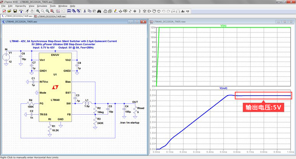Click the V(out) trace label
This screenshot has height=159, width=296.
click(223, 88)
